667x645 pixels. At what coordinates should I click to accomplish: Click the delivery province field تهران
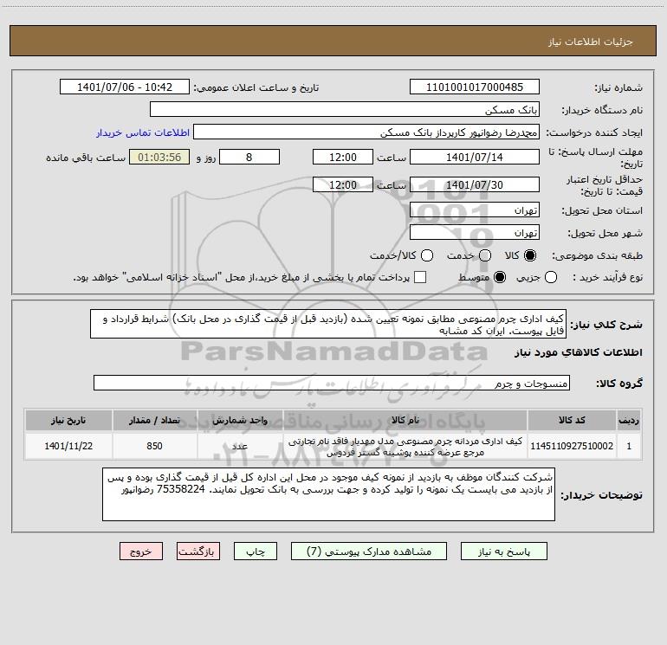click(x=475, y=210)
